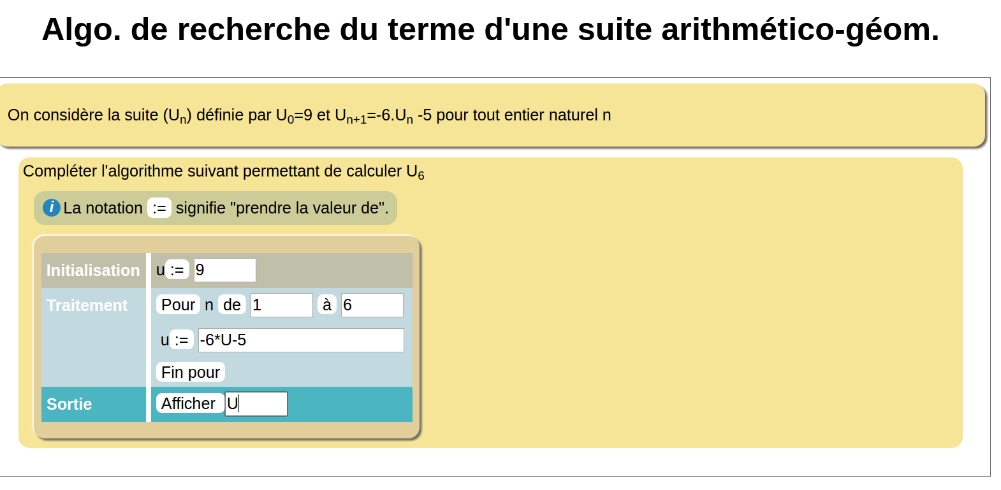This screenshot has height=490, width=1001.
Task: Click the output field next to Afficher
Action: point(256,404)
